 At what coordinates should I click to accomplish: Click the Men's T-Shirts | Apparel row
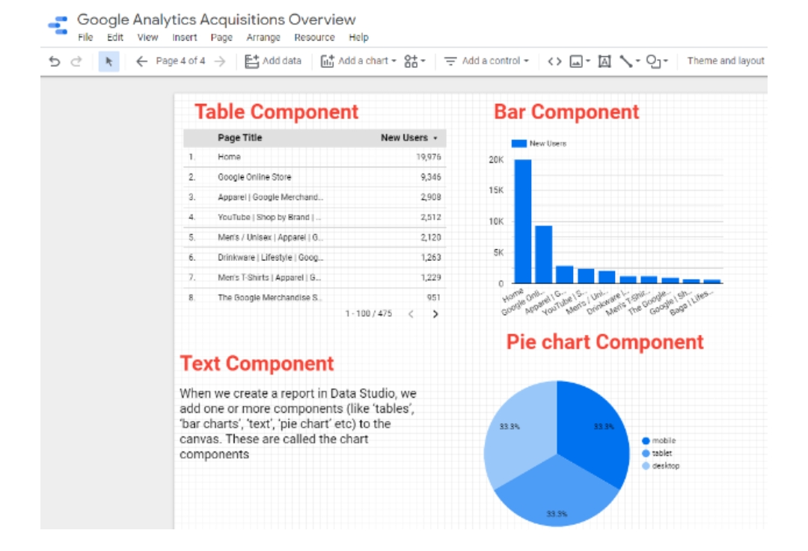coord(314,277)
